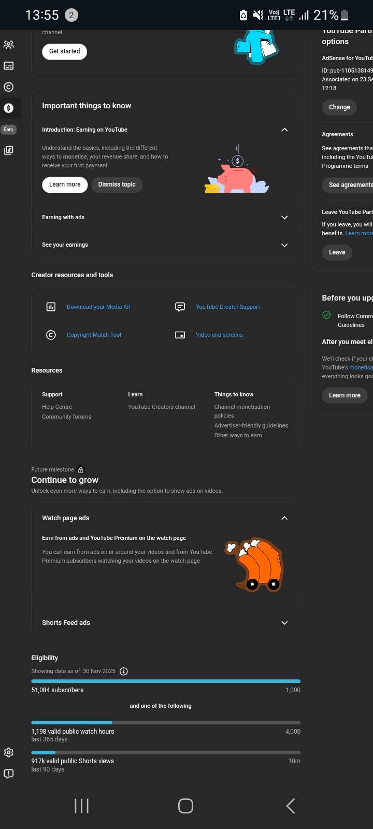Collapse Introduction: Earning on YouTube section
Viewport: 373px width, 829px height.
(284, 130)
